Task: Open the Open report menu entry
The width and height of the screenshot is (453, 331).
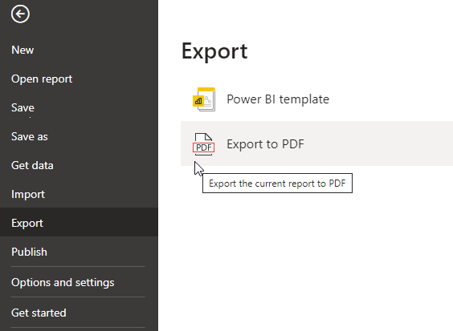Action: 42,79
